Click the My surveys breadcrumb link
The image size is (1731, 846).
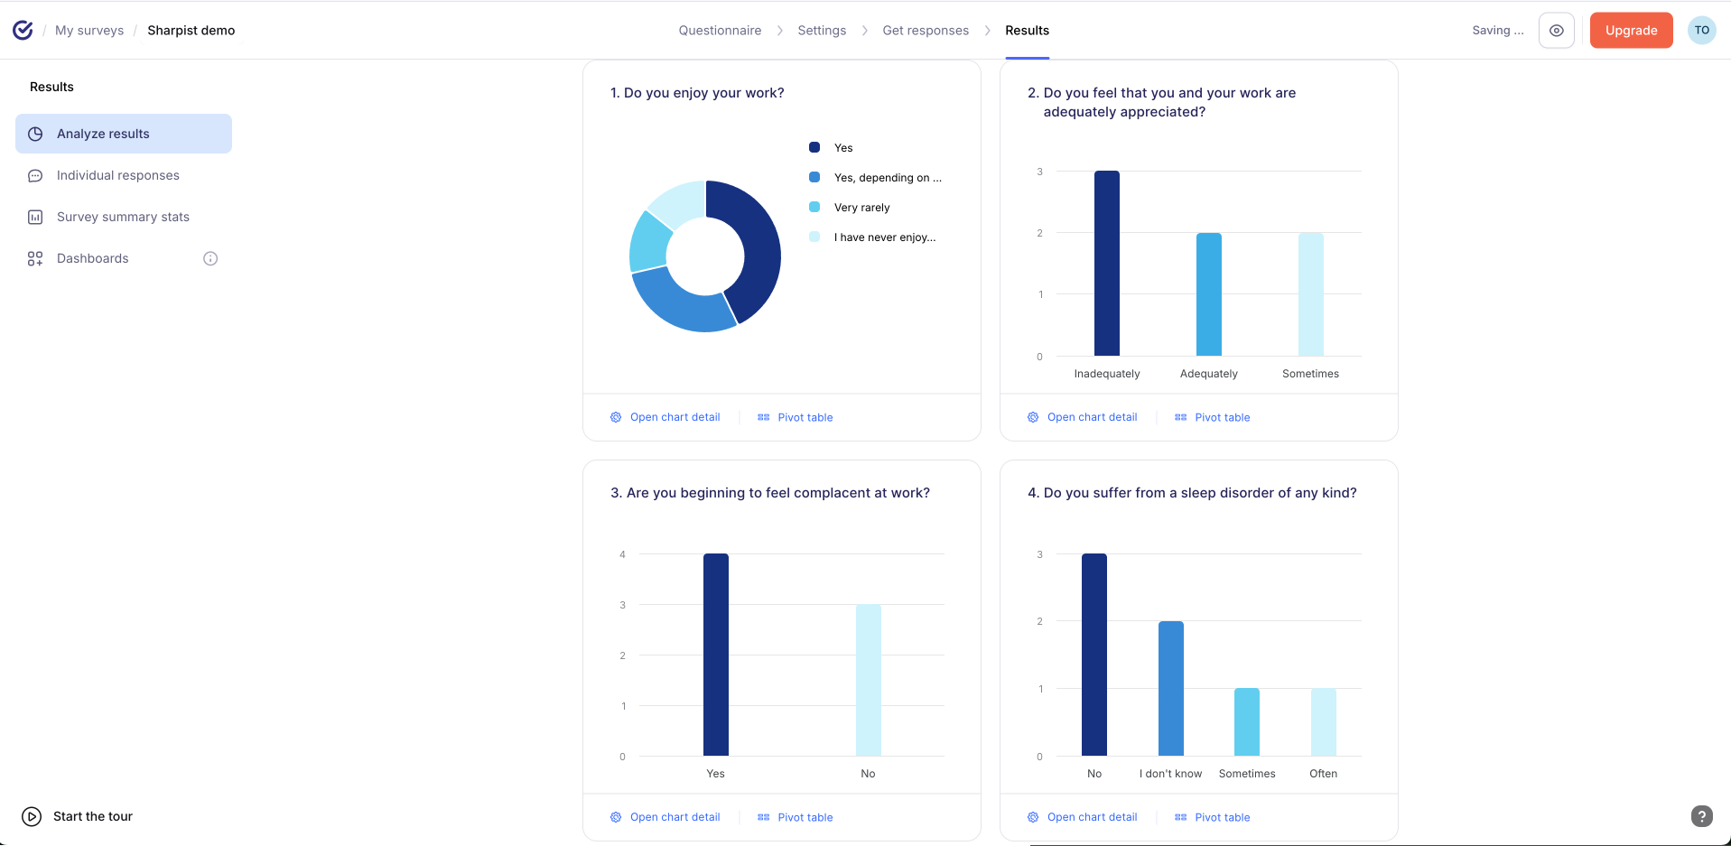pos(89,31)
